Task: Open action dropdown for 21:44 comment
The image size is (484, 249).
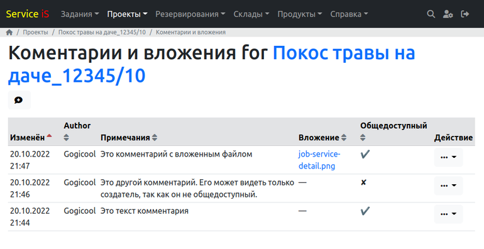Action: click(x=449, y=214)
